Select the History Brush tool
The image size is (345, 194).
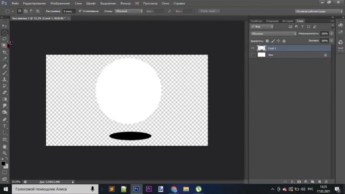click(4, 86)
